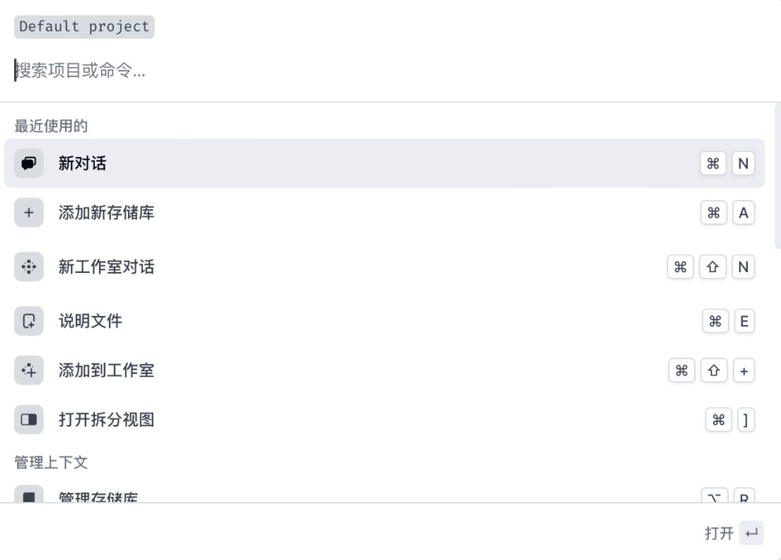The image size is (781, 560).
Task: Click the 管理存储库 icon
Action: click(29, 496)
